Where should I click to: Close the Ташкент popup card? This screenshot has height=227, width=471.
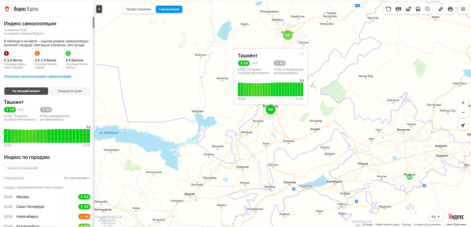[x=302, y=54]
